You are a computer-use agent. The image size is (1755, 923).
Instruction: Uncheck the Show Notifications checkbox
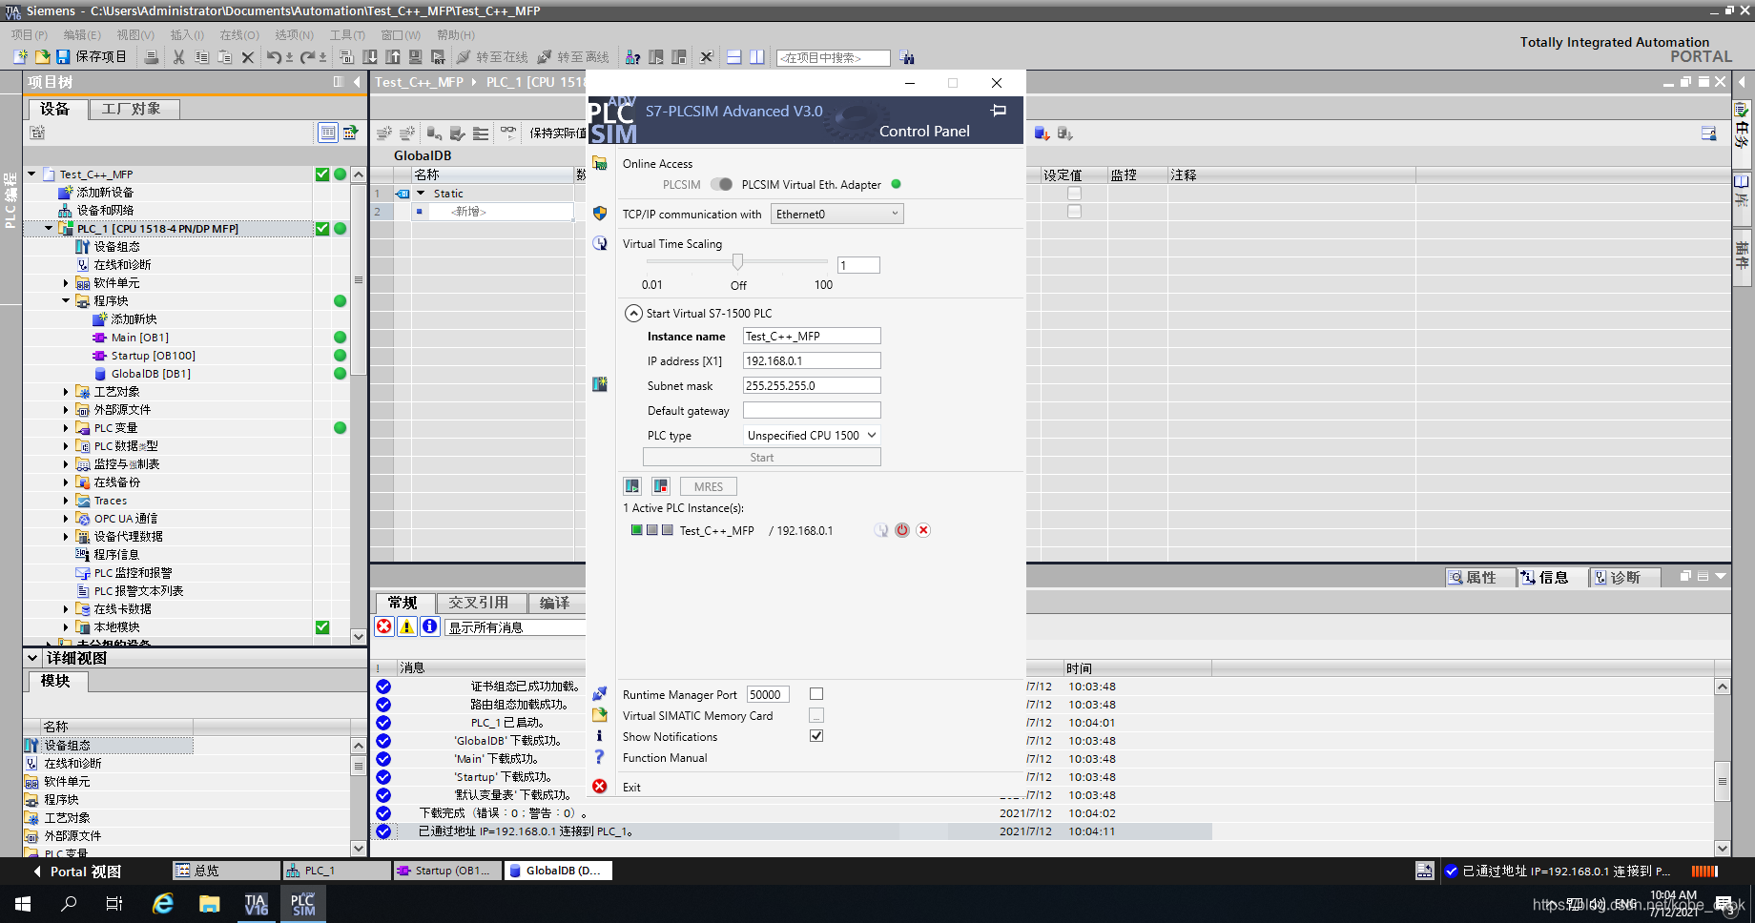pos(816,736)
